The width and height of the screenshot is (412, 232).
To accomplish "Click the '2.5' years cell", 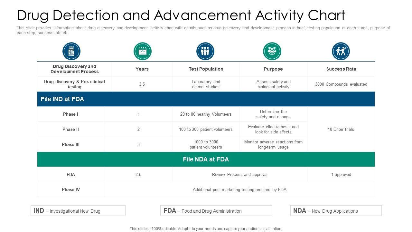I will [x=138, y=174].
